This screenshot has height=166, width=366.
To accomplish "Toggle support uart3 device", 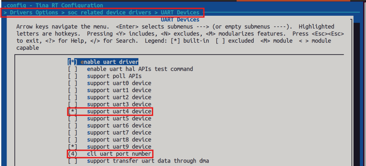I will click(72, 104).
